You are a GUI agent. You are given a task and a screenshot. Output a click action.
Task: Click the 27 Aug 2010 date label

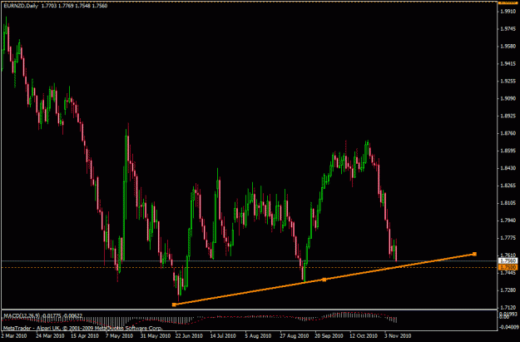(x=295, y=335)
